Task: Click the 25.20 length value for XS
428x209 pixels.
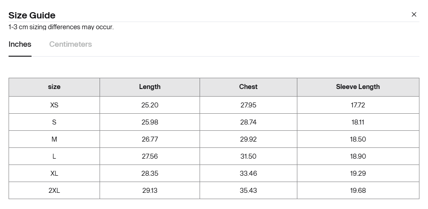Action: coord(150,105)
